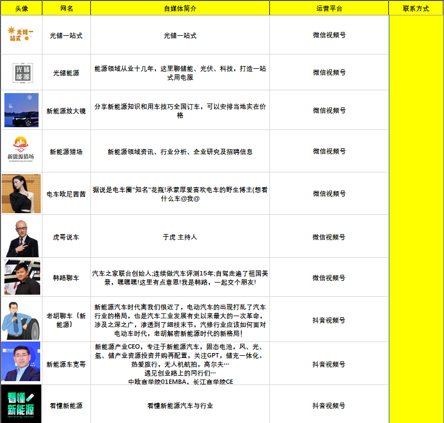Click the yellow 联系方式 header cell

click(x=416, y=8)
